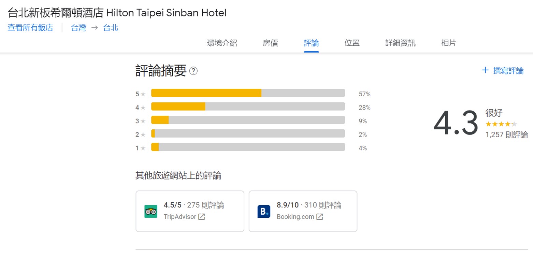Go to the 位置 tab

352,43
